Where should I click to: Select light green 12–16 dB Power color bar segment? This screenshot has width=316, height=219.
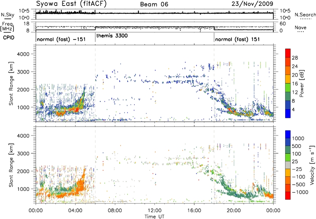(x=288, y=88)
